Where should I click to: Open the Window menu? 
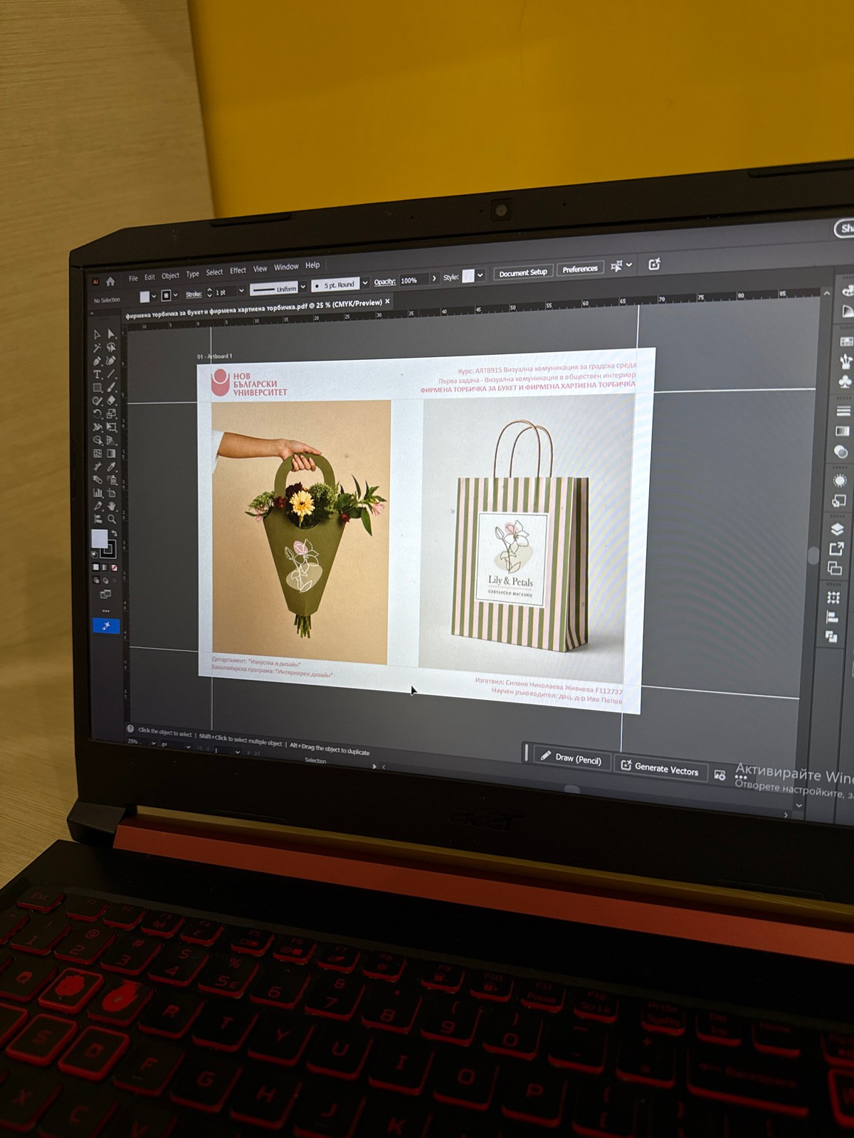[286, 267]
